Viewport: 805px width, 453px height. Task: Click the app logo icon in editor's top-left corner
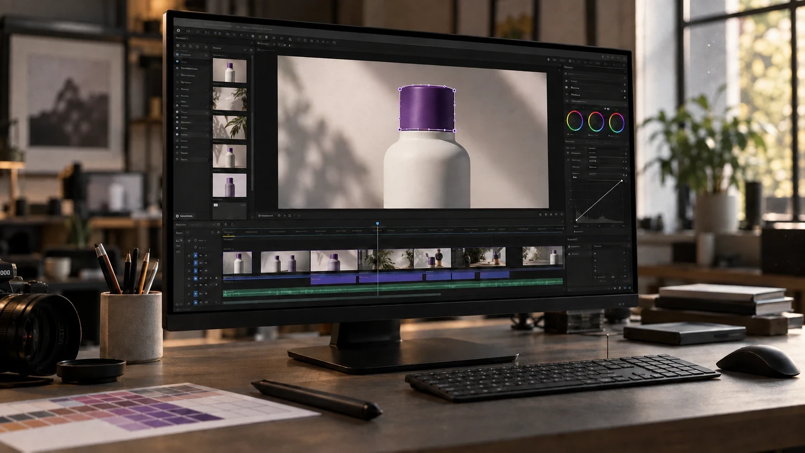178,30
